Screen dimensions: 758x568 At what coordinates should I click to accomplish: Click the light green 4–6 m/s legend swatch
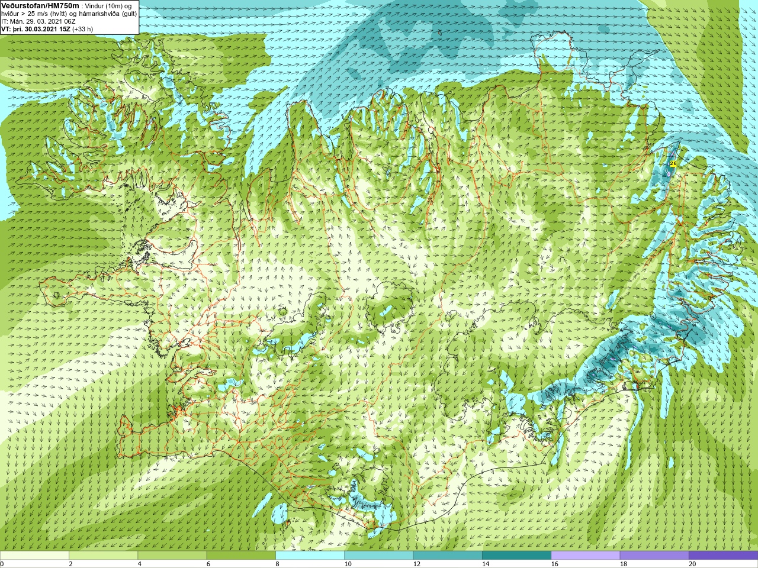point(172,556)
